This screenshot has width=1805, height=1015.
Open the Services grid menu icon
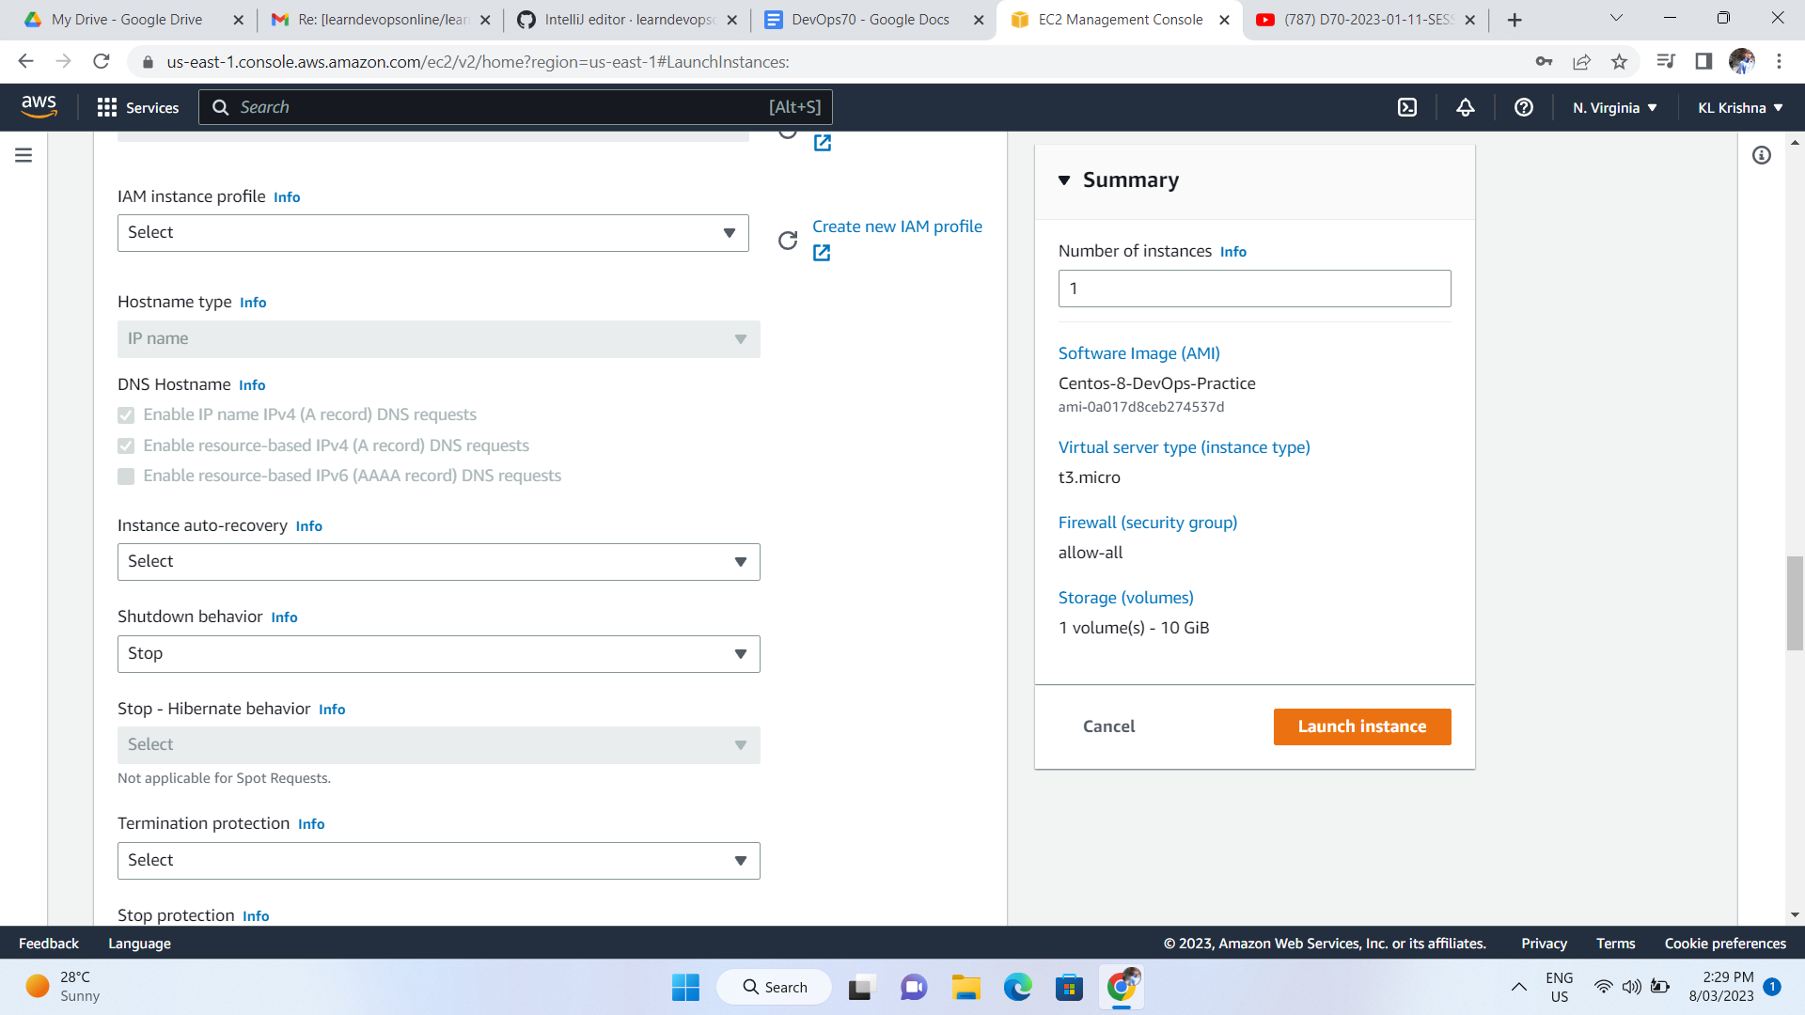click(x=107, y=107)
